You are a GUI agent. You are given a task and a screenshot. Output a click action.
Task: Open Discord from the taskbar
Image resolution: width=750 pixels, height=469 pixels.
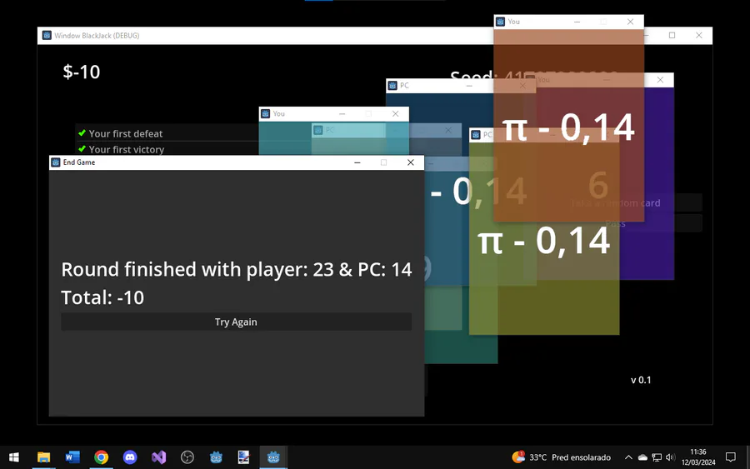point(130,457)
